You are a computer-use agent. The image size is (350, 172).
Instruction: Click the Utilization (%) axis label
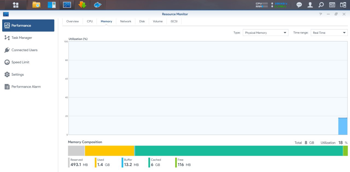click(78, 39)
